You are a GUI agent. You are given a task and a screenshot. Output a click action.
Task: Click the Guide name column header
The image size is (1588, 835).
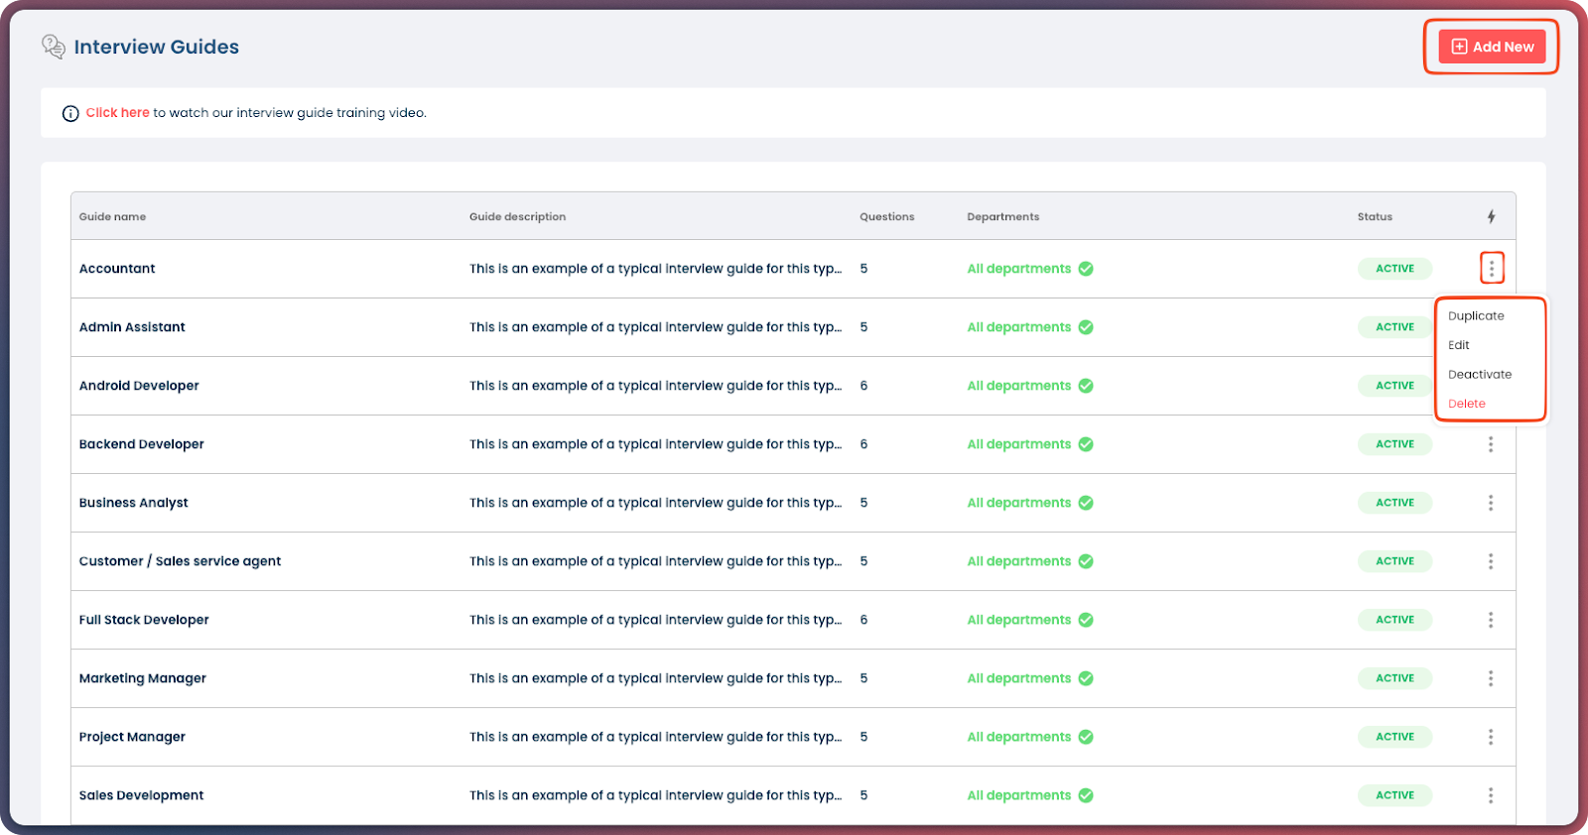(x=112, y=216)
